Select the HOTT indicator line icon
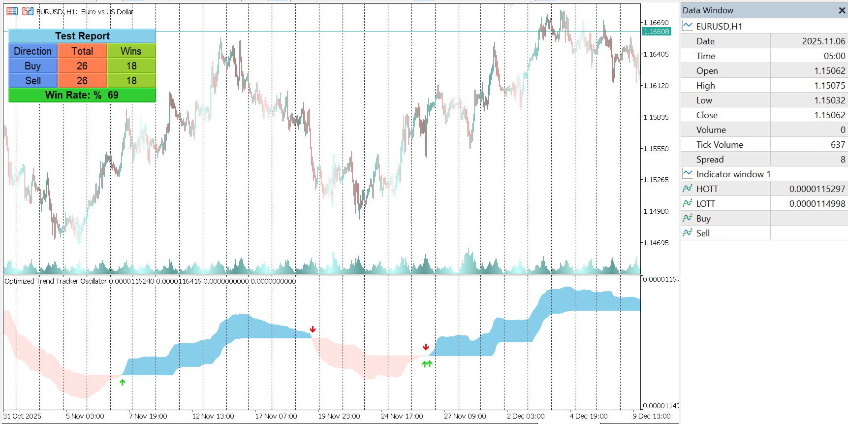Viewport: 848px width, 424px height. click(688, 189)
